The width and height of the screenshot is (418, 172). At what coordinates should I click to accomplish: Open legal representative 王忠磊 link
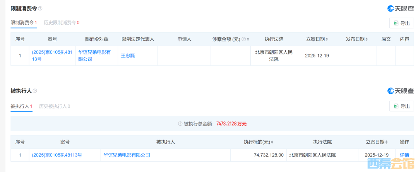click(128, 56)
